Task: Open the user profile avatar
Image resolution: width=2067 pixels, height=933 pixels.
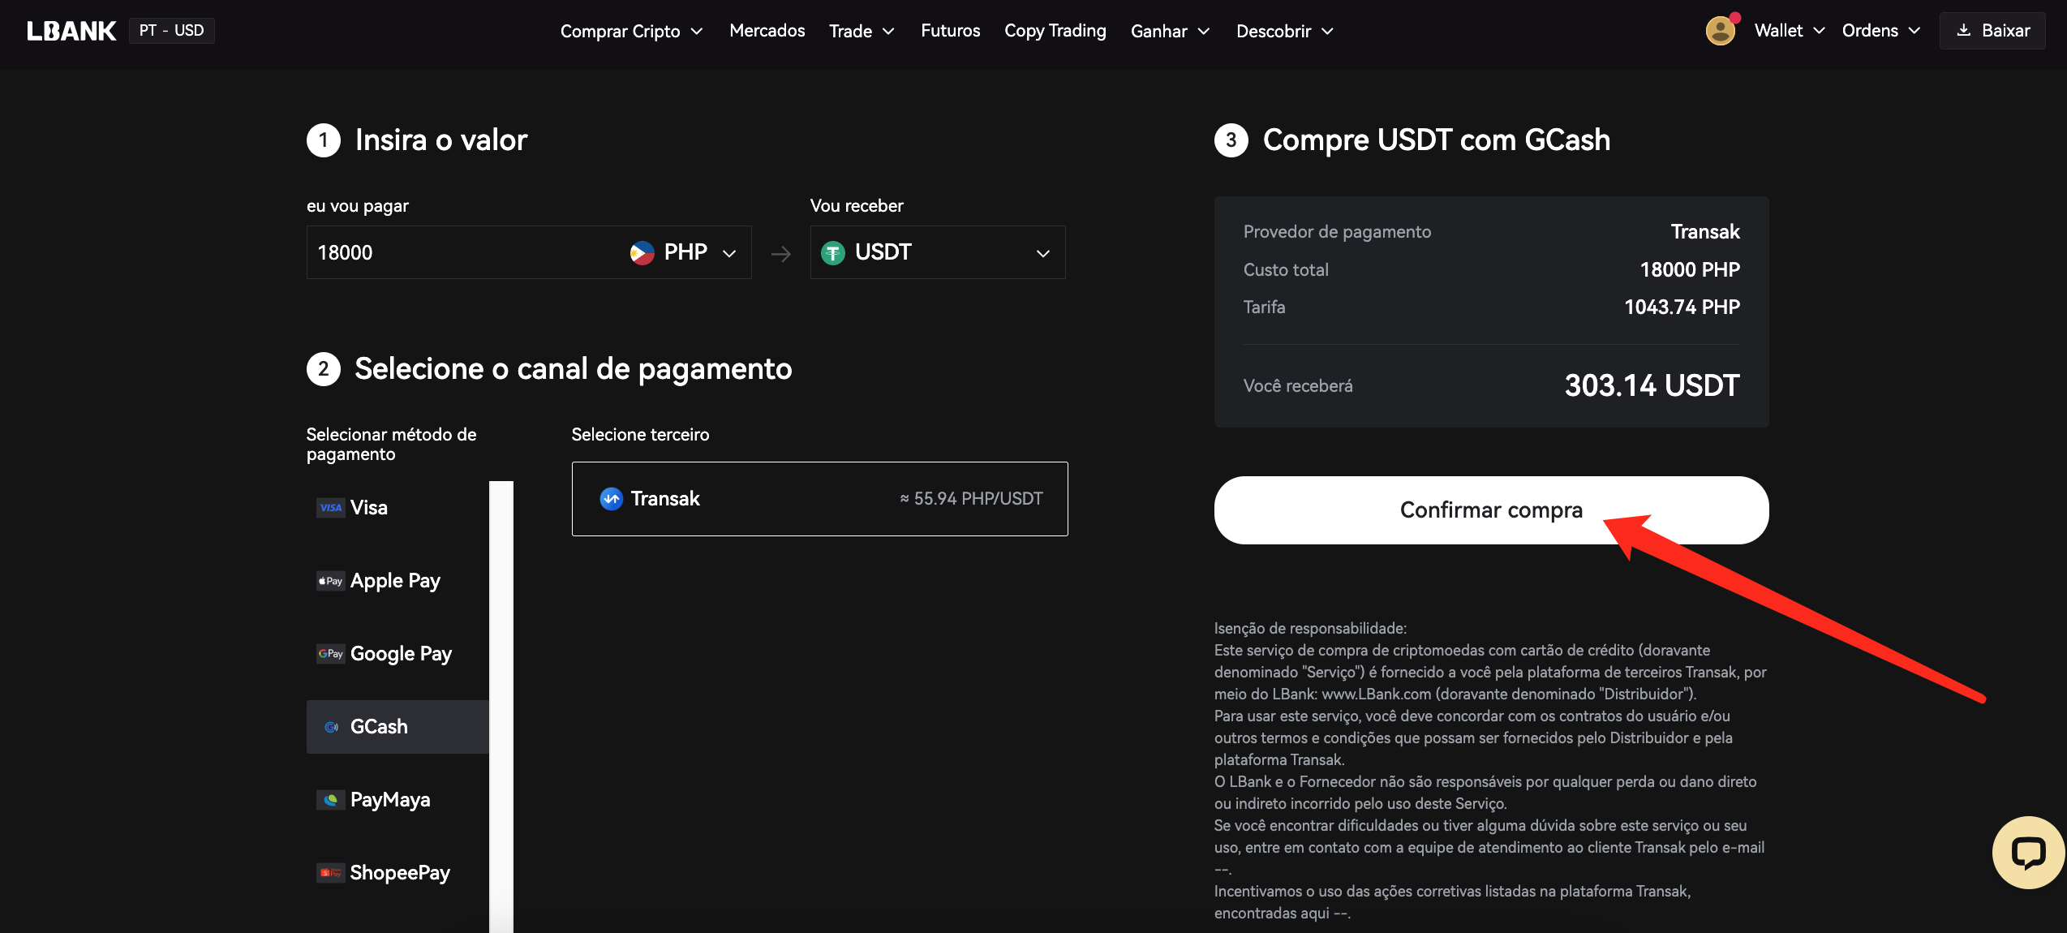Action: pyautogui.click(x=1720, y=31)
